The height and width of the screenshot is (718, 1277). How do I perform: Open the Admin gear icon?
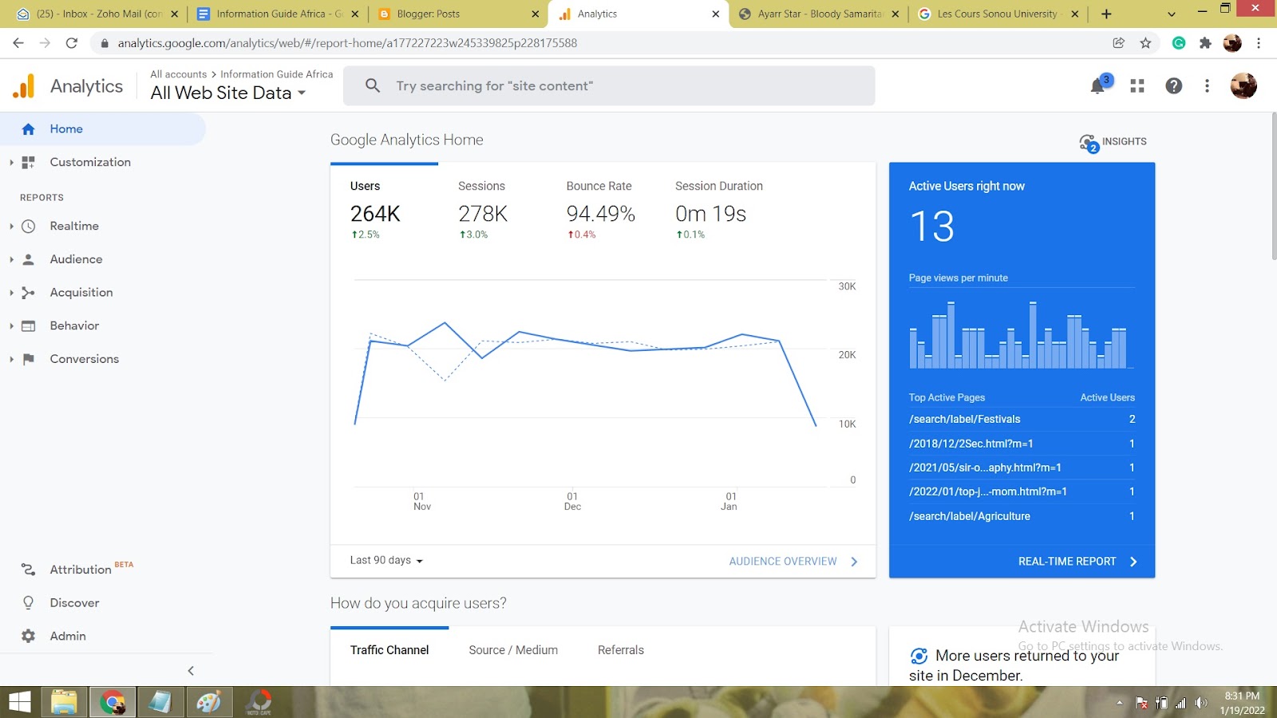29,636
